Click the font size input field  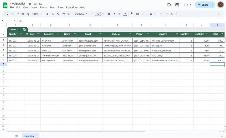pyautogui.click(x=98, y=14)
